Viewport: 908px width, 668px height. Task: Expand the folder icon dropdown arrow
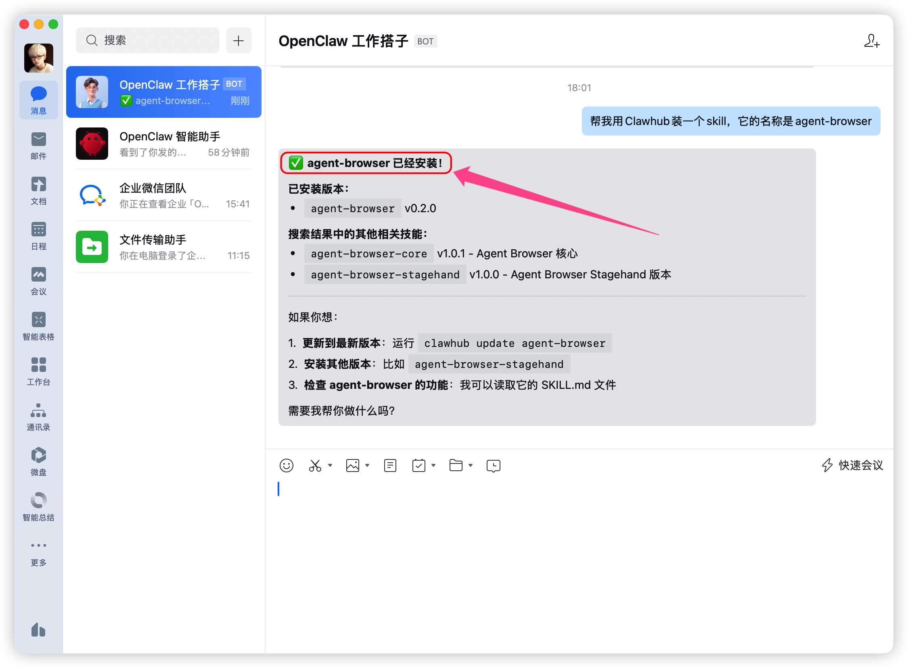pyautogui.click(x=471, y=466)
